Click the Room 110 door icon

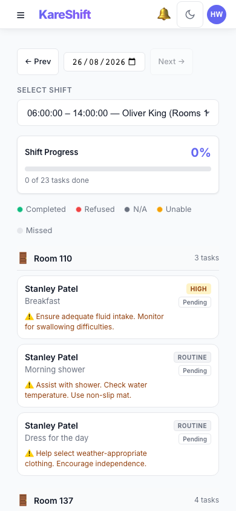tap(23, 259)
